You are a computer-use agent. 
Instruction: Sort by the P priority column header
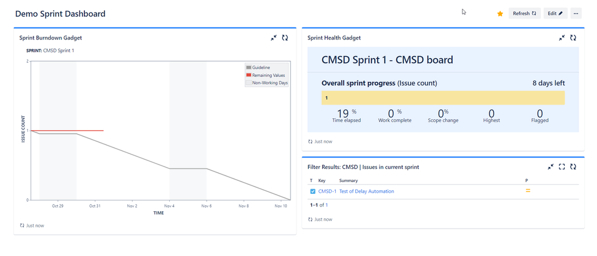[526, 181]
